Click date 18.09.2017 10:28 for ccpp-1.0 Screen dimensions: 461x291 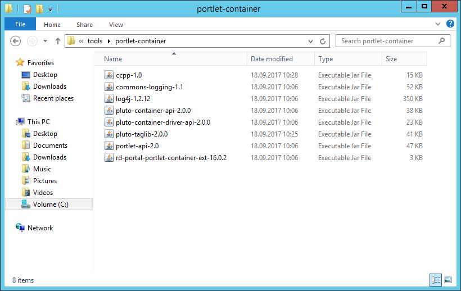coord(274,75)
